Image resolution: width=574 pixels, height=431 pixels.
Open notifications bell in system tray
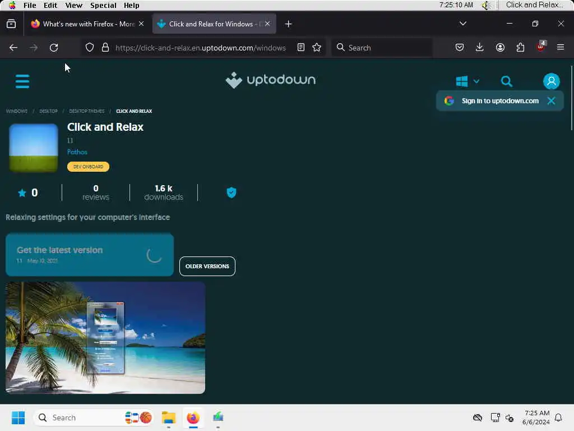[558, 418]
